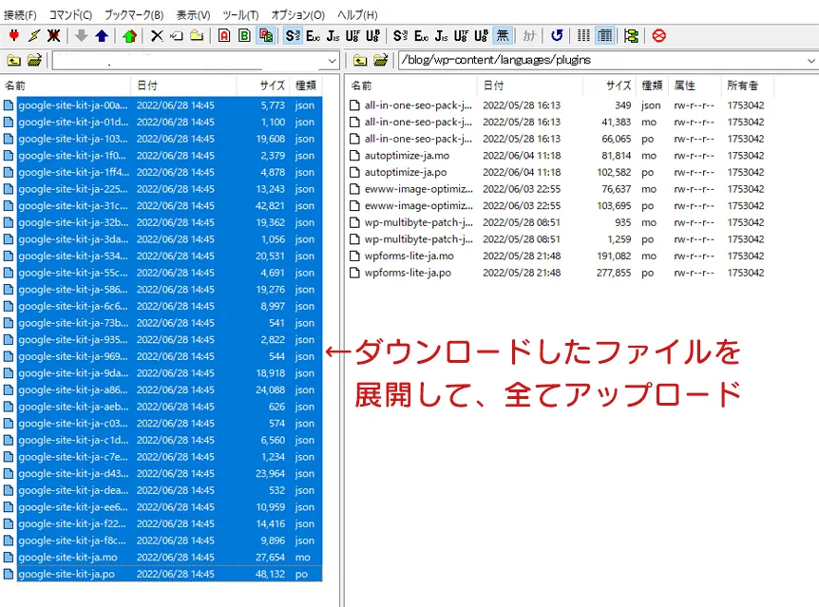Image resolution: width=819 pixels, height=607 pixels.
Task: Sort local files by 日付 column header
Action: click(x=147, y=85)
